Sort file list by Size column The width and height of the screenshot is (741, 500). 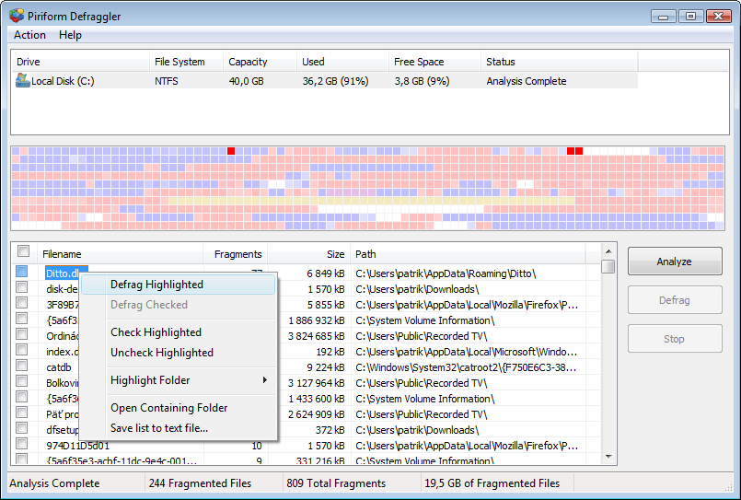coord(309,254)
